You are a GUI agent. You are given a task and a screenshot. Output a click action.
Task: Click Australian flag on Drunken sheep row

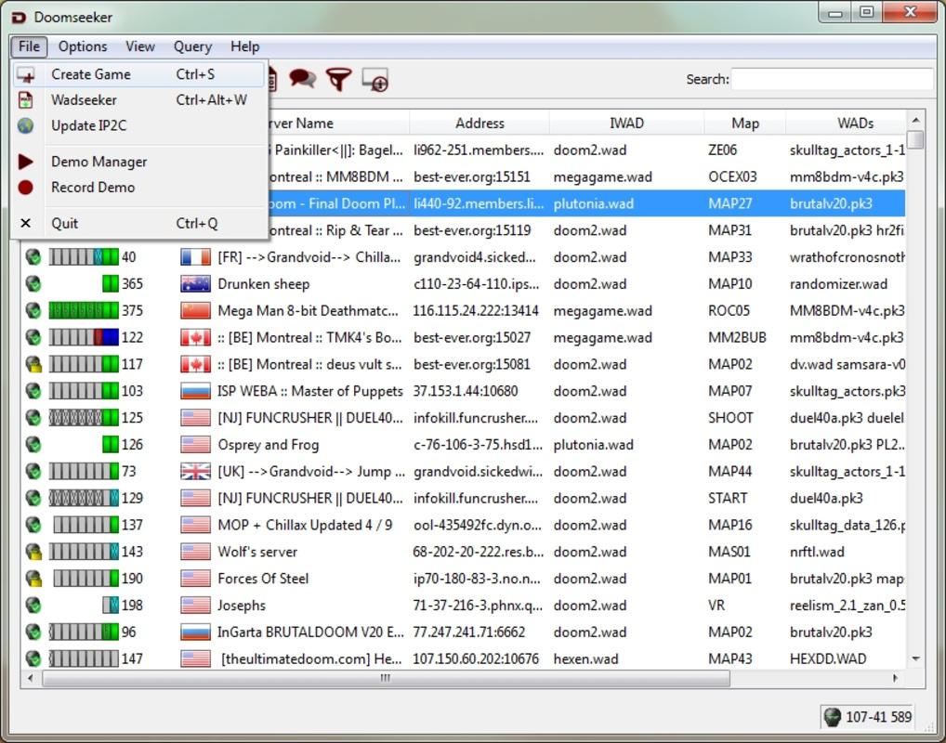point(195,284)
